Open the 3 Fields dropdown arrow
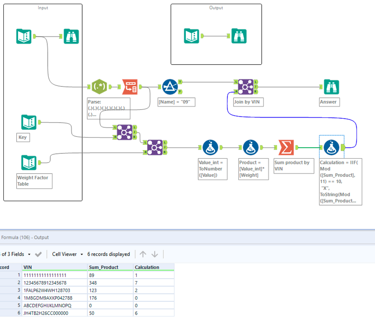The height and width of the screenshot is (324, 375). (x=29, y=254)
